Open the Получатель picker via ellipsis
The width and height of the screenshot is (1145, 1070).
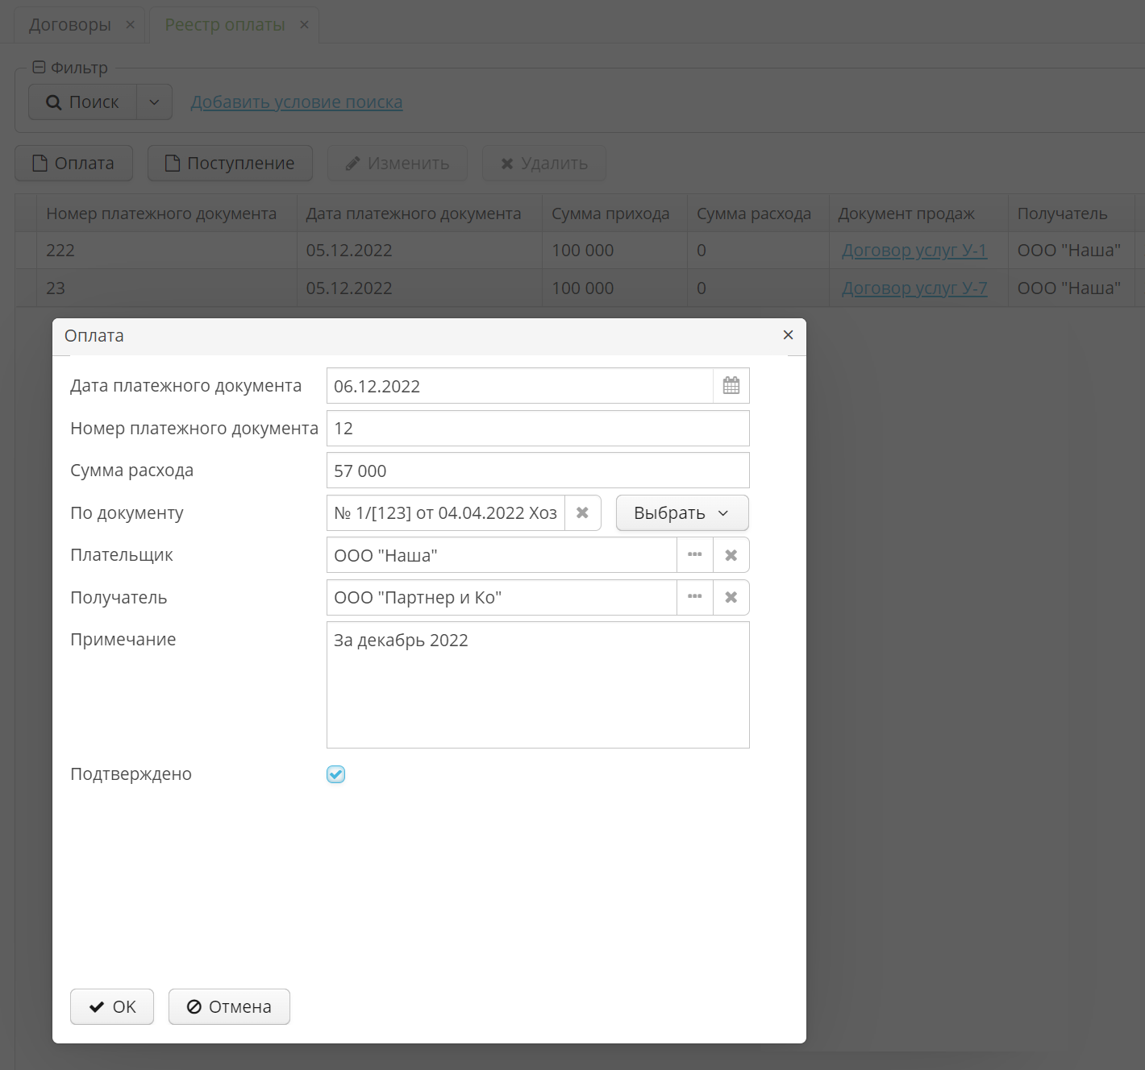point(694,597)
